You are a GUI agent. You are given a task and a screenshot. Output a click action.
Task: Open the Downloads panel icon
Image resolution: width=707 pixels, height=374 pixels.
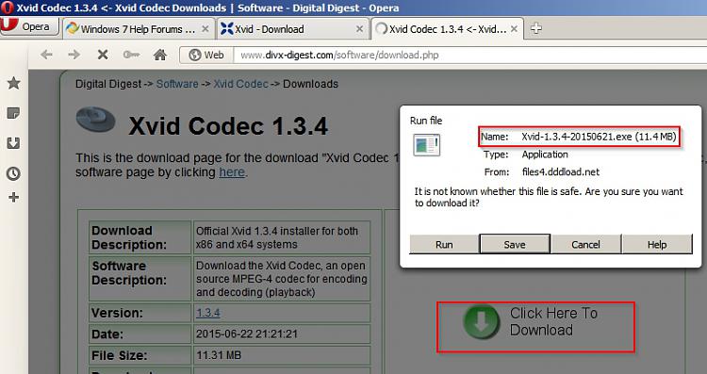(x=13, y=143)
